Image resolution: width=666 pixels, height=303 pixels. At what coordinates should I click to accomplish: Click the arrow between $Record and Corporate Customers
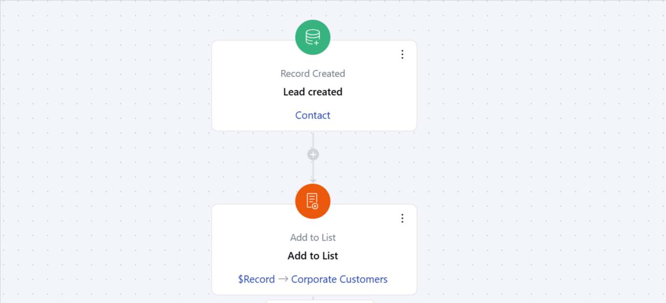coord(283,279)
